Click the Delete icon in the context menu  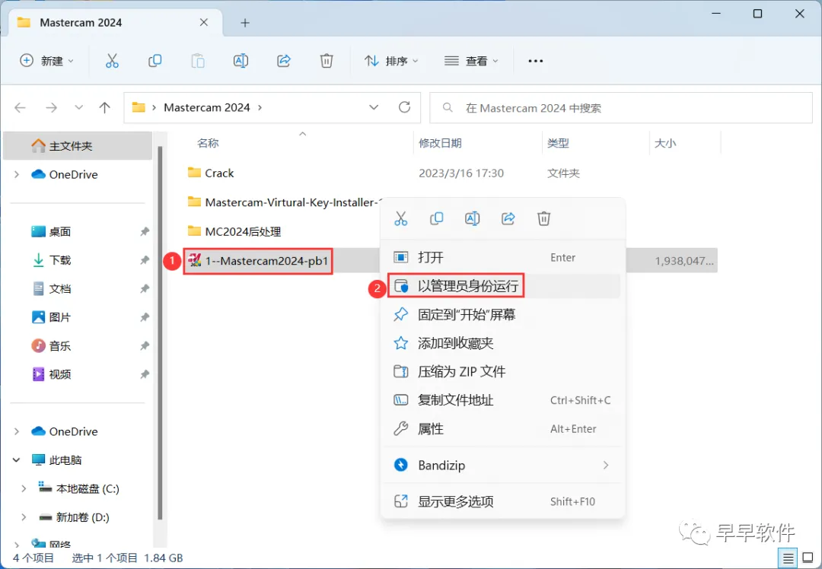pyautogui.click(x=543, y=218)
